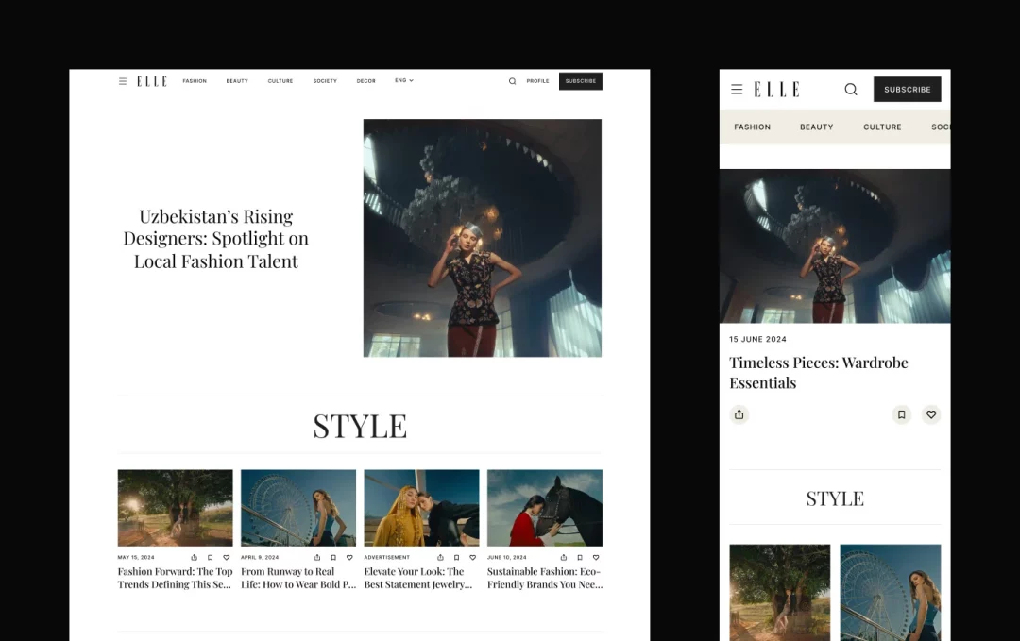Like the Sustainable Fashion article
The image size is (1020, 641).
click(596, 557)
